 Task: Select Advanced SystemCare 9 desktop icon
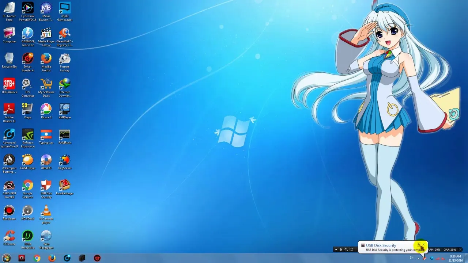pos(9,138)
